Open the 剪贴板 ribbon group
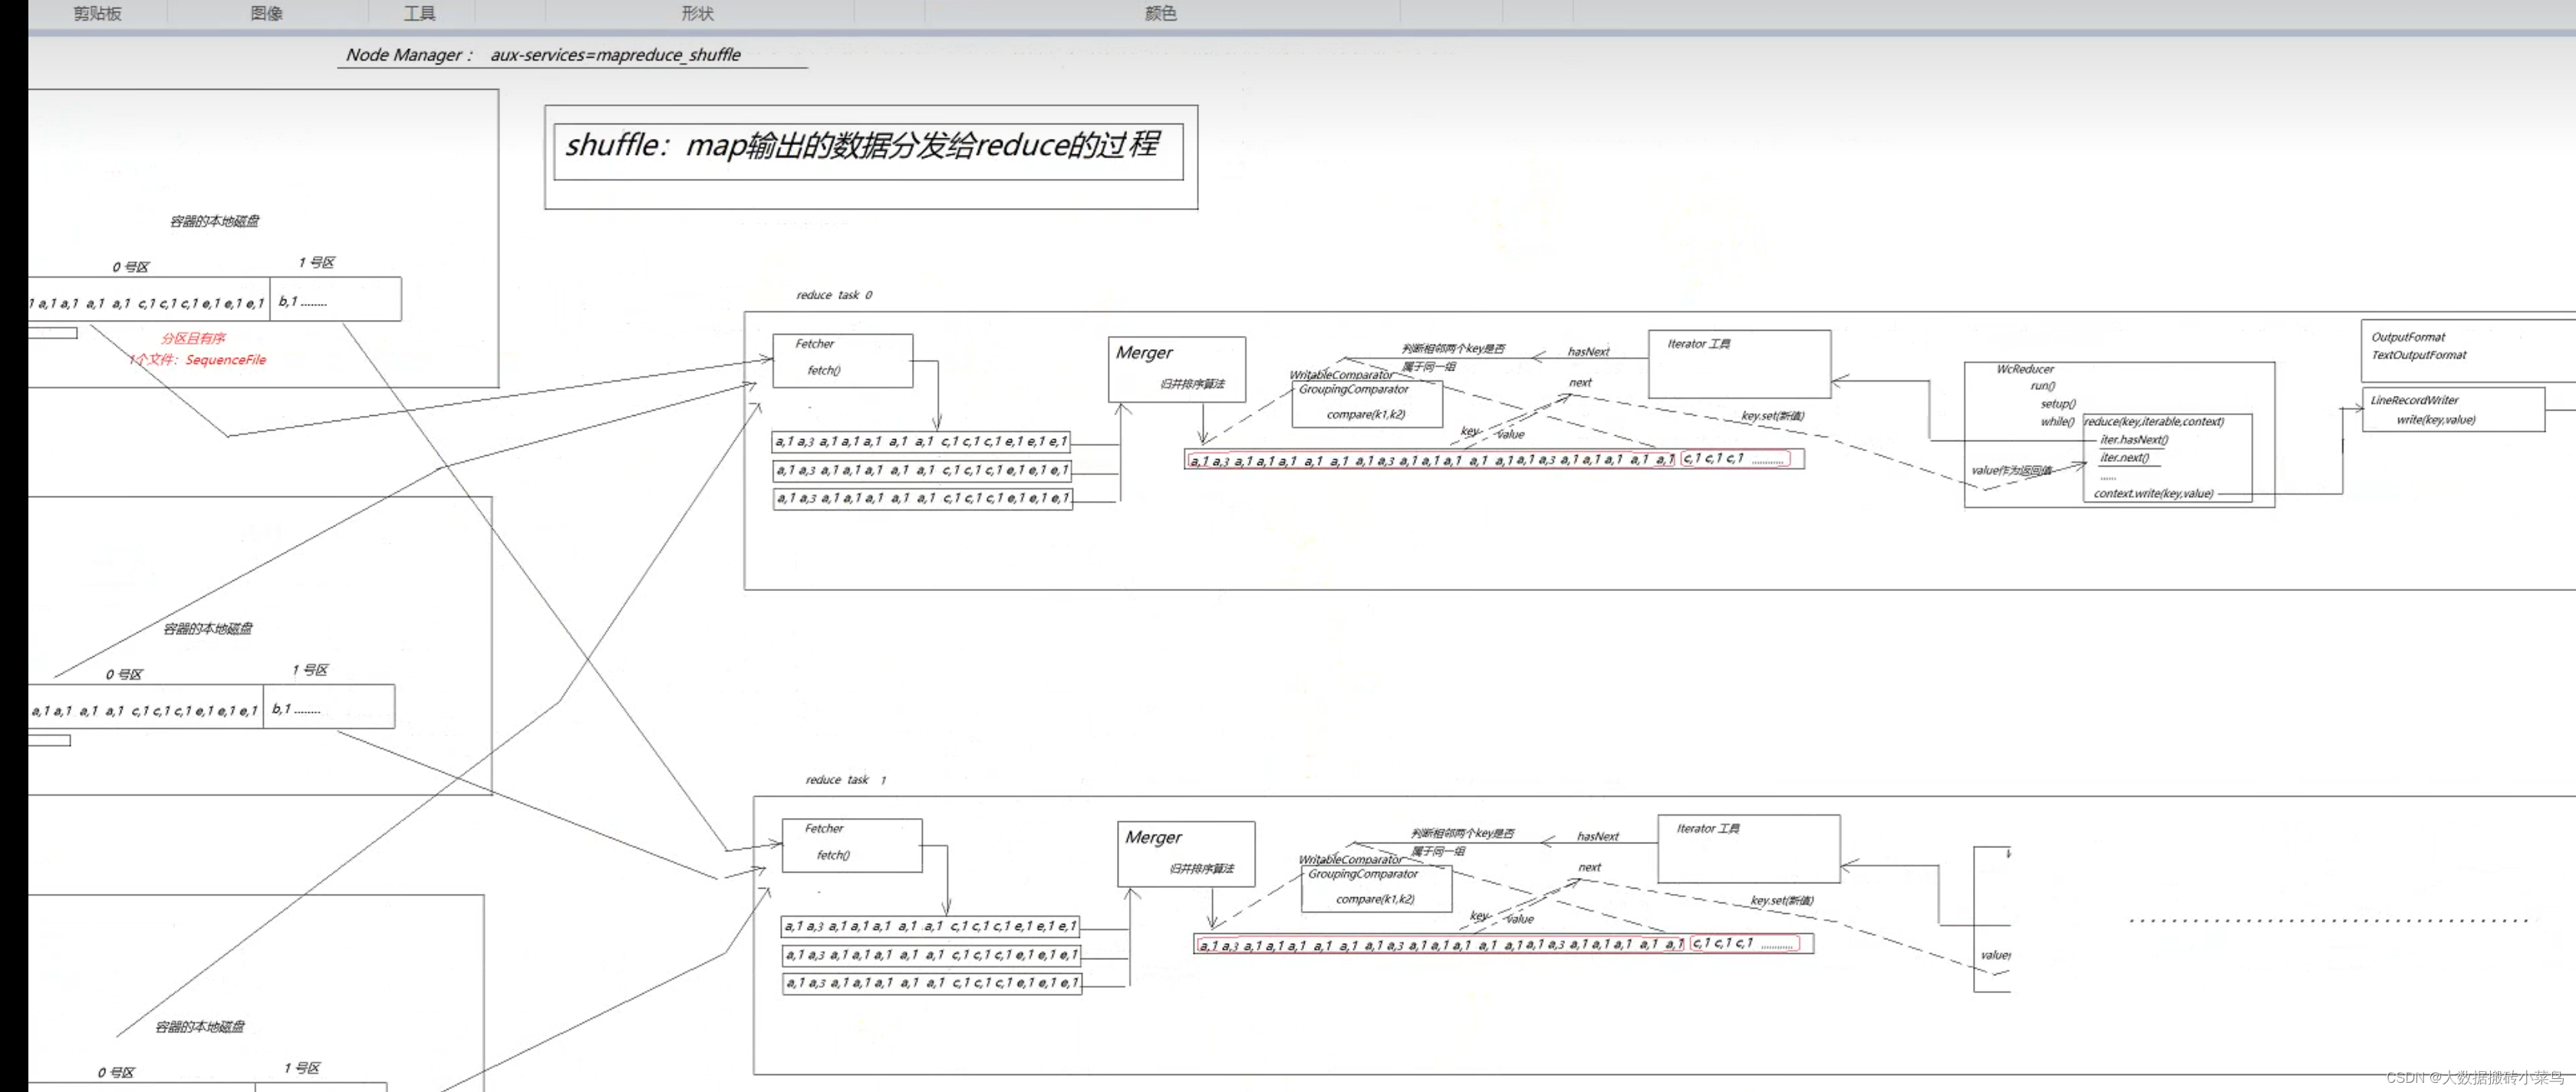Image resolution: width=2576 pixels, height=1092 pixels. coord(97,13)
